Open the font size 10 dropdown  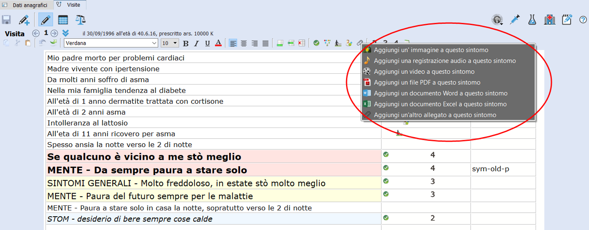[175, 43]
